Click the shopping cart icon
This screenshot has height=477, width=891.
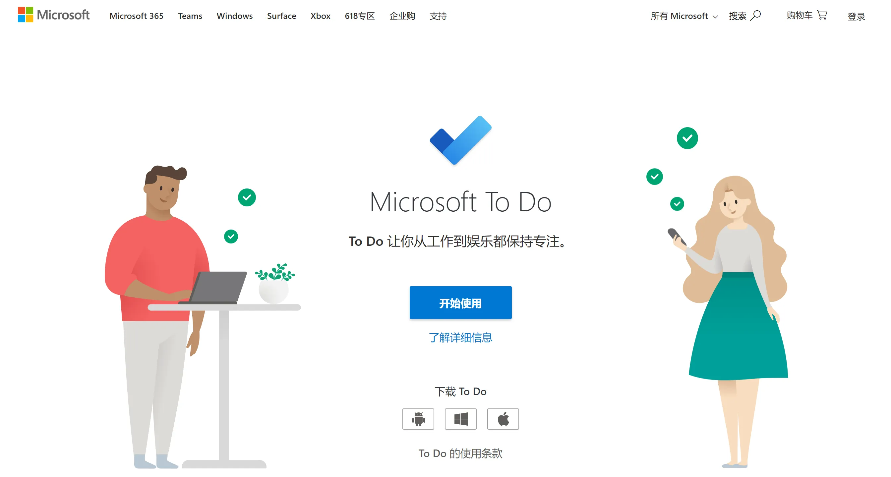(824, 16)
